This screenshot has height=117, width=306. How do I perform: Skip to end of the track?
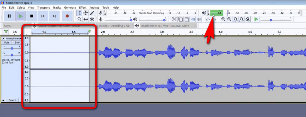point(54,16)
